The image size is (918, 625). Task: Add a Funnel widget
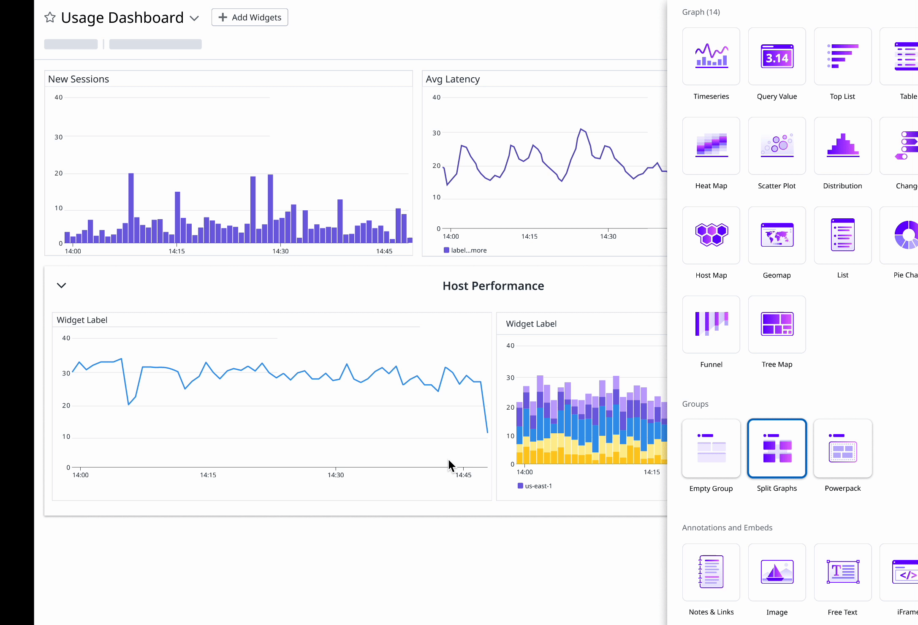click(x=711, y=324)
